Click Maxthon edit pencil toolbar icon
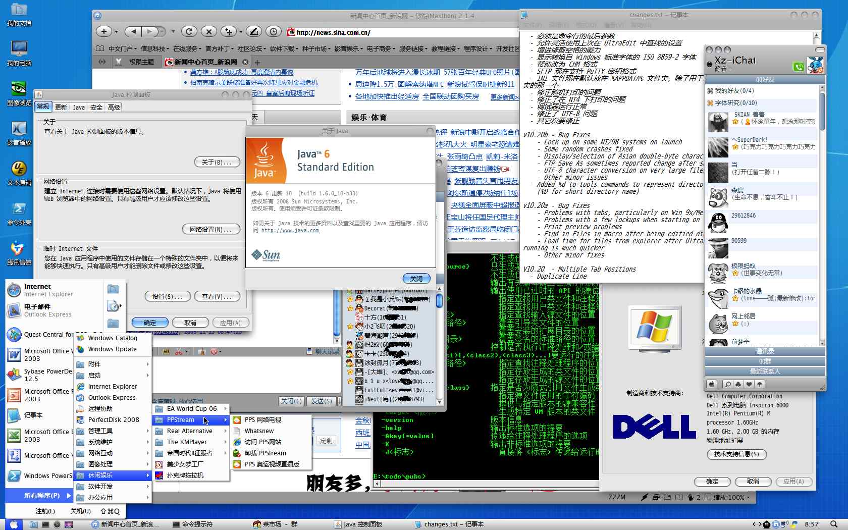 pyautogui.click(x=254, y=31)
